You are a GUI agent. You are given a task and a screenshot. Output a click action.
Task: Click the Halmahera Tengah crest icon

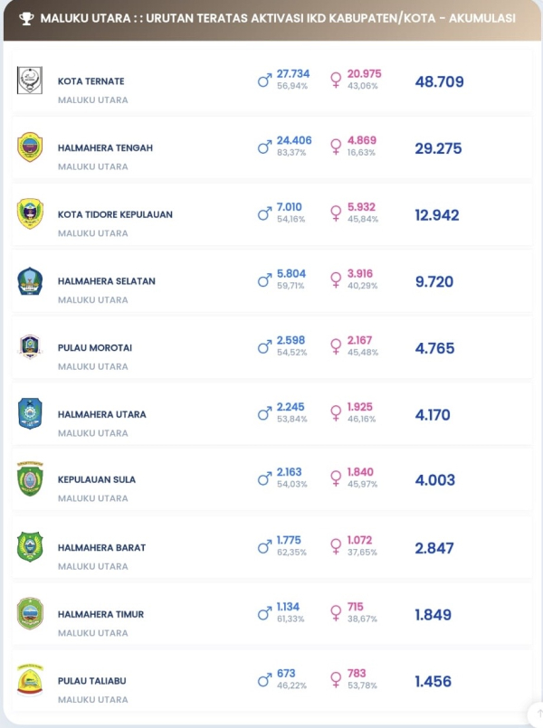(x=30, y=147)
